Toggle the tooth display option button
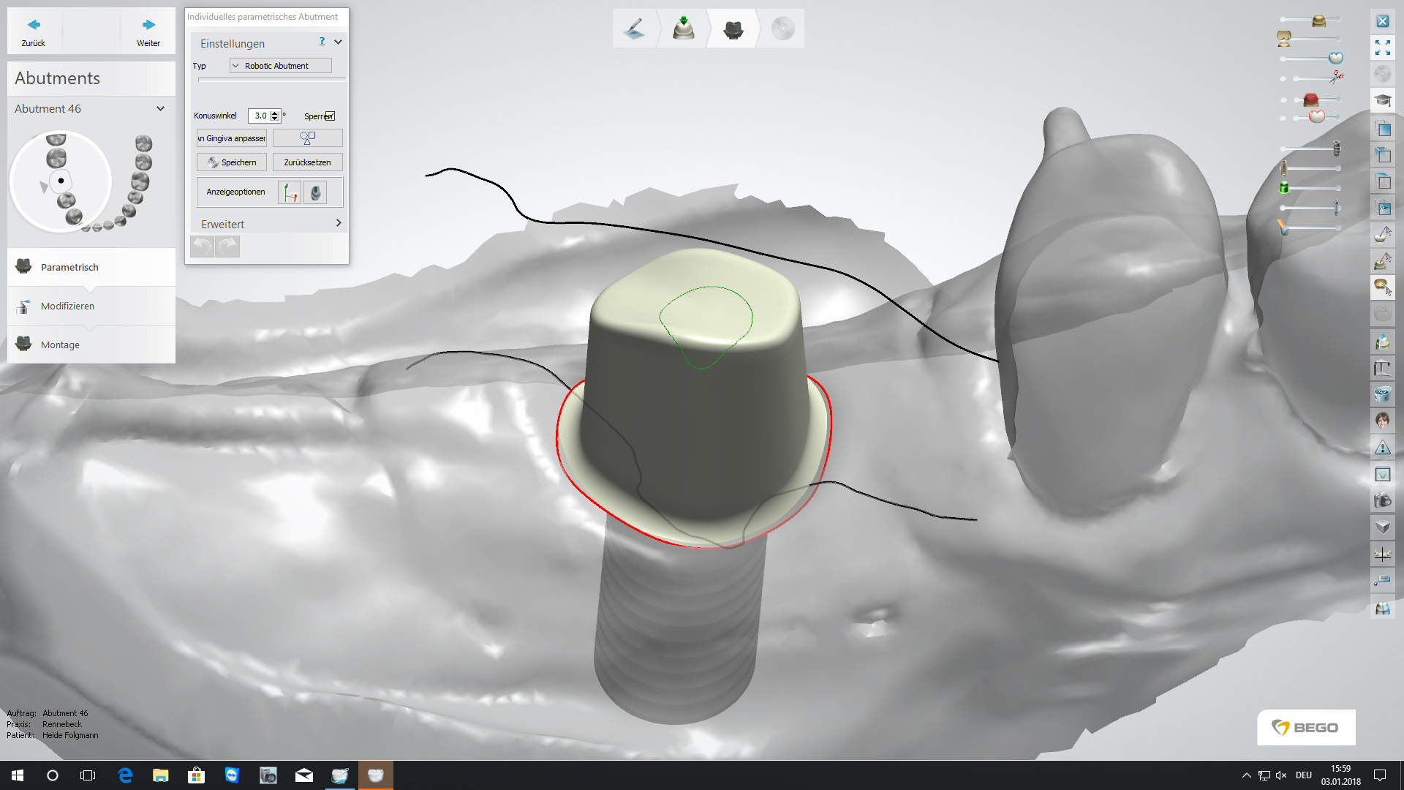Image resolution: width=1404 pixels, height=790 pixels. [x=315, y=193]
